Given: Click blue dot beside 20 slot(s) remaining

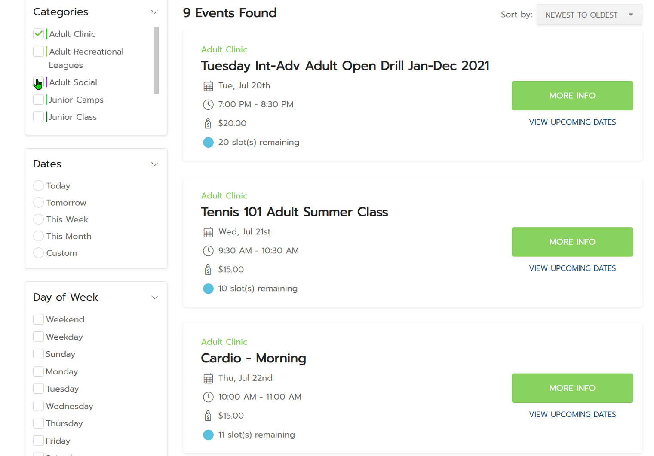Looking at the screenshot, I should click(x=208, y=143).
